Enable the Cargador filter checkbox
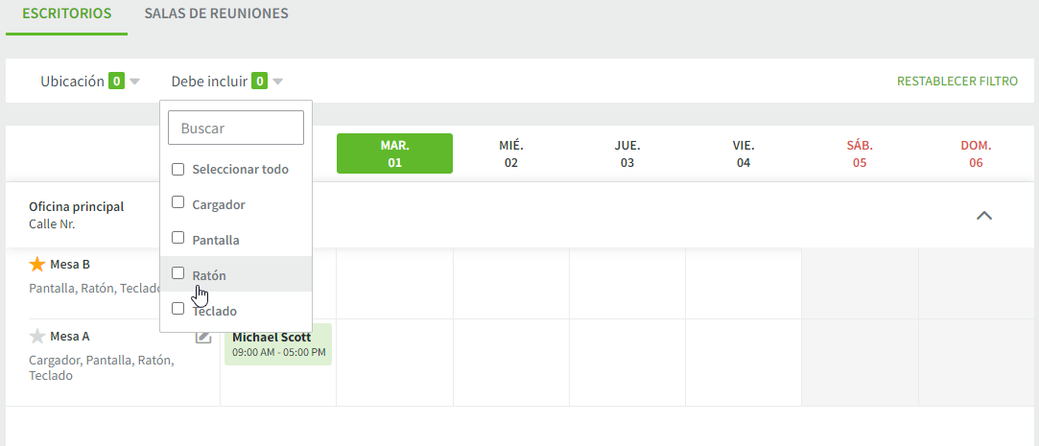Viewport: 1039px width, 446px height. pos(177,203)
